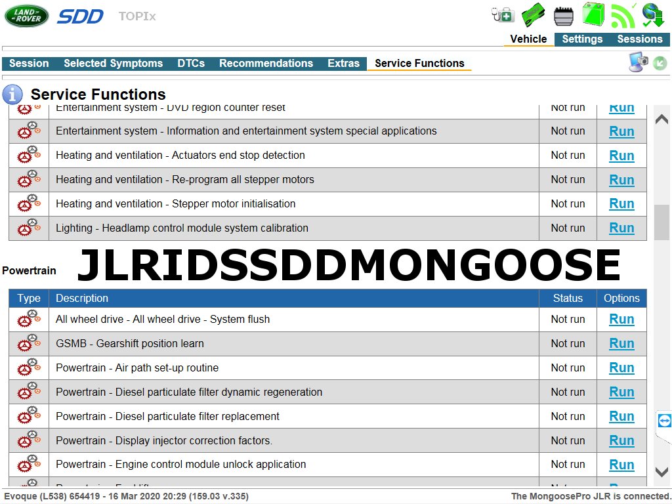Image resolution: width=672 pixels, height=504 pixels.
Task: Click gear icon for Engine control module unlock
Action: tap(29, 464)
